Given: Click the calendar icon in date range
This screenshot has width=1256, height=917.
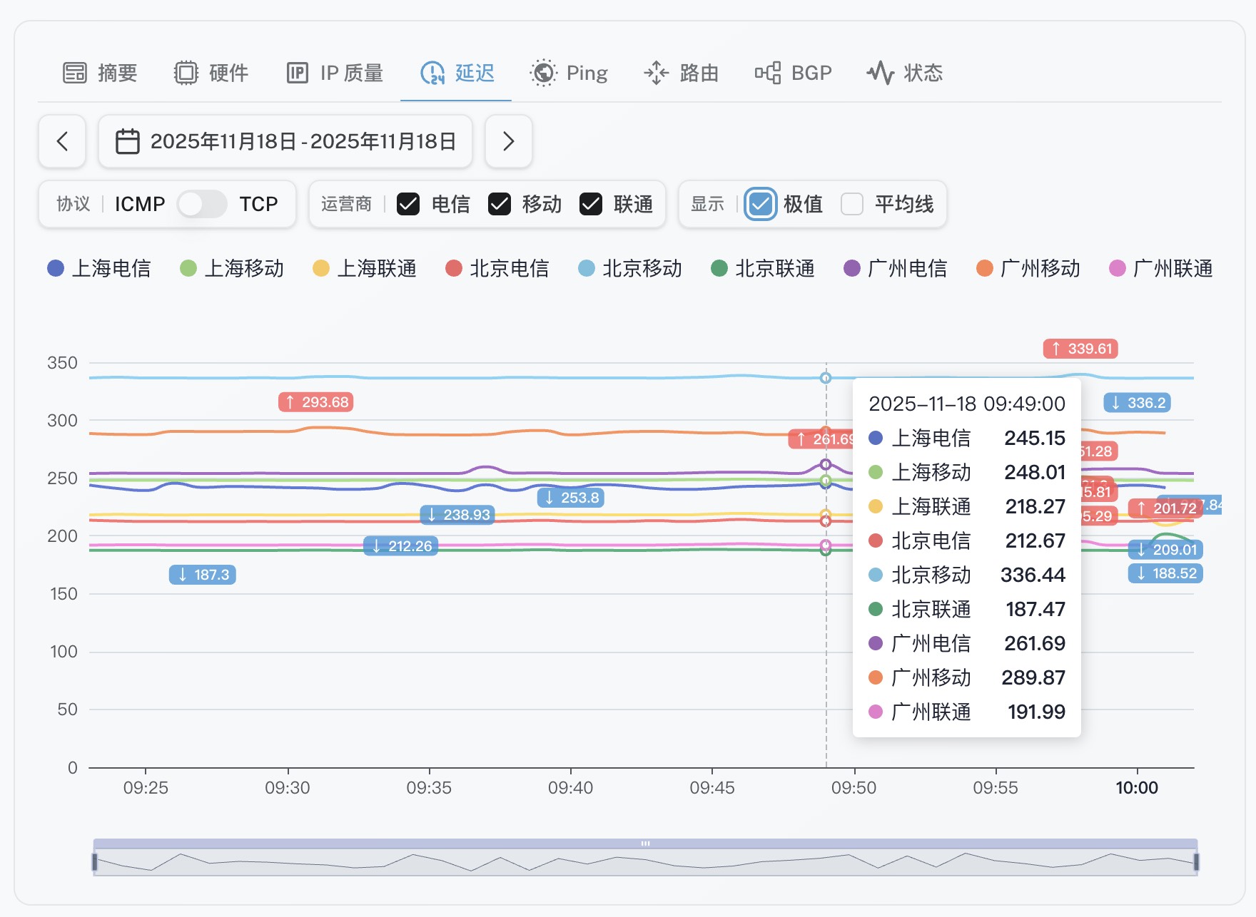Looking at the screenshot, I should pos(128,141).
